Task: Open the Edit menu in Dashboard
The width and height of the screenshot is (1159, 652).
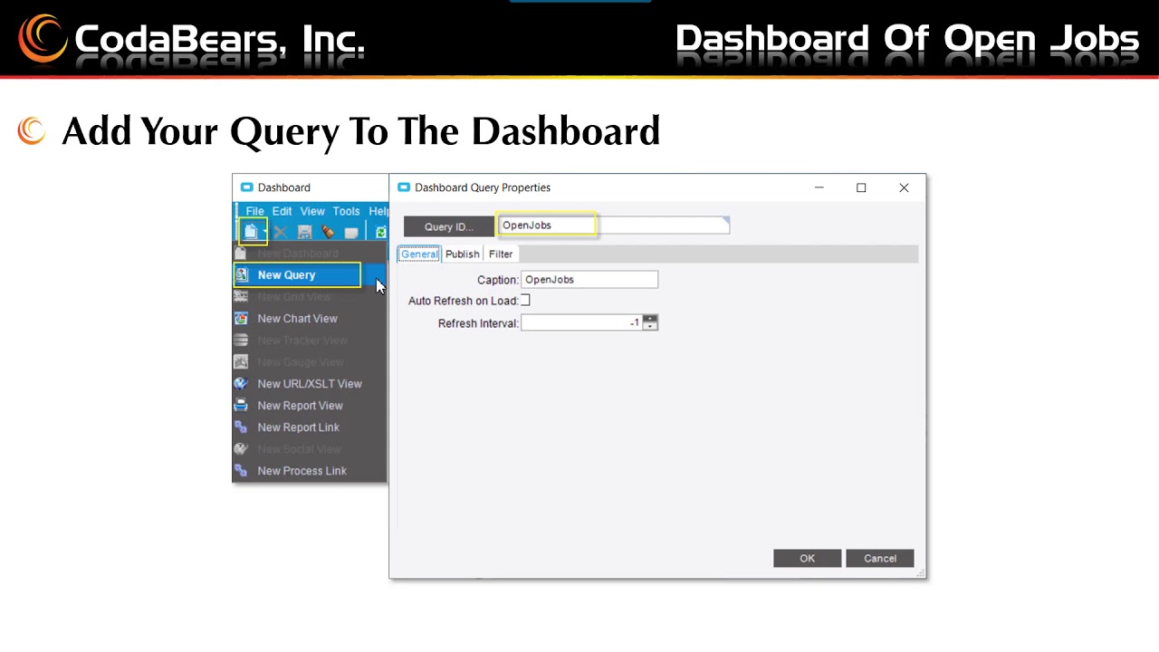Action: (283, 211)
